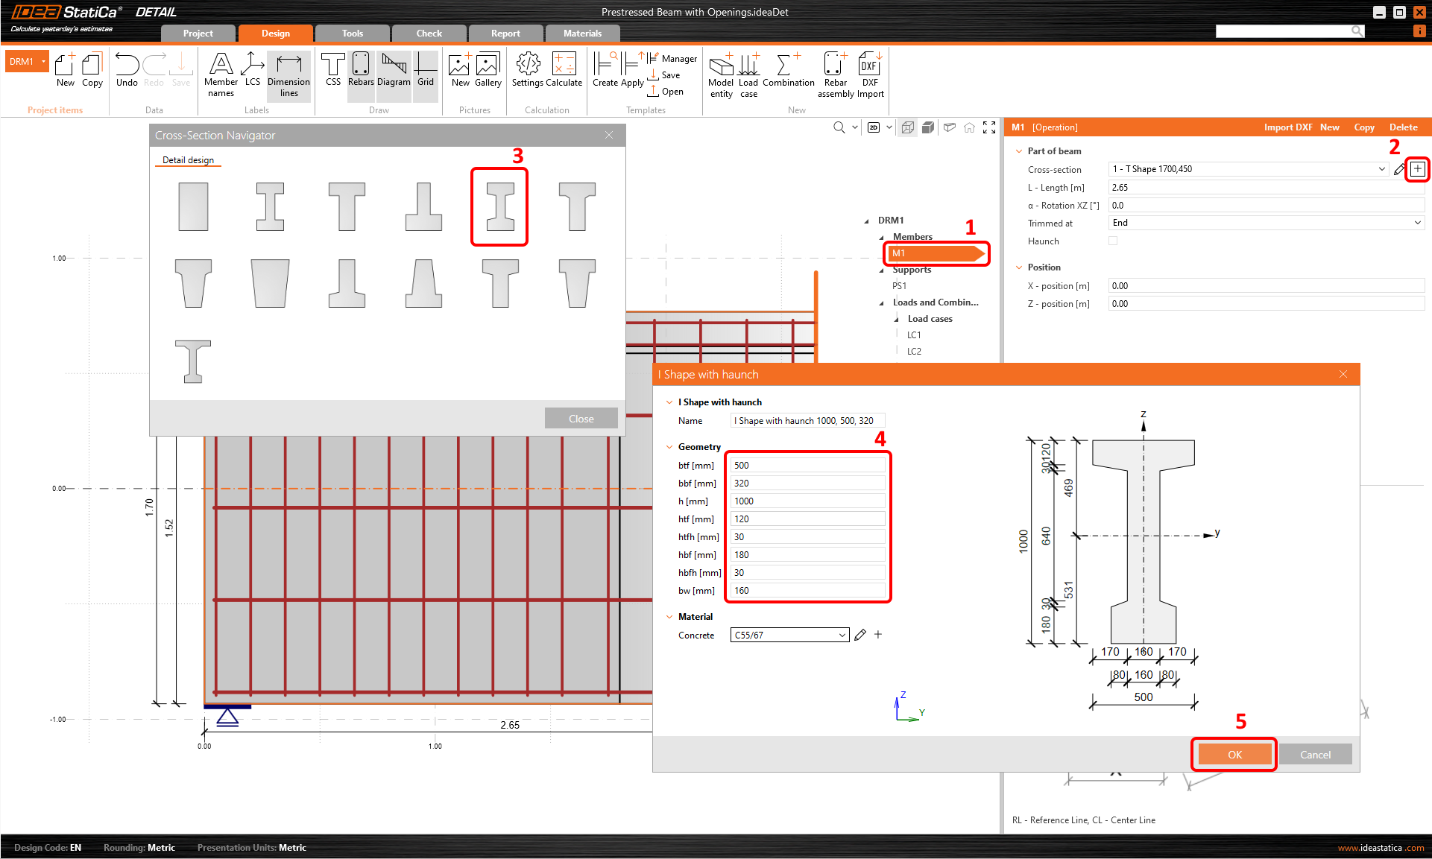Viewport: 1432px width, 859px height.
Task: Click the btf [mm] input field
Action: click(807, 465)
